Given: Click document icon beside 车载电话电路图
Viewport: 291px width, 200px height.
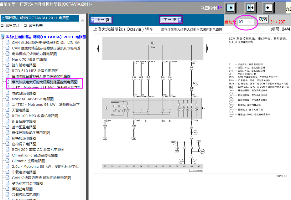Looking at the screenshot, I should (8, 172).
